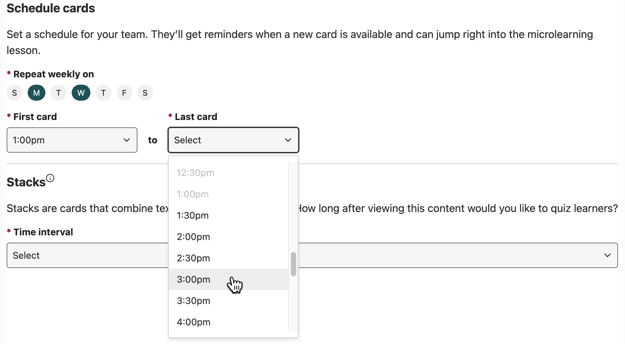This screenshot has width=625, height=344.
Task: Toggle Sunday in the weekly repeat
Action: click(x=14, y=93)
